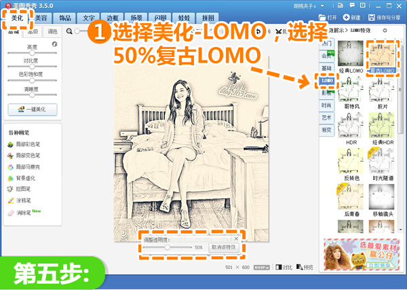The image size is (407, 290).
Task: Open the 闪图 tab
Action: 160,18
